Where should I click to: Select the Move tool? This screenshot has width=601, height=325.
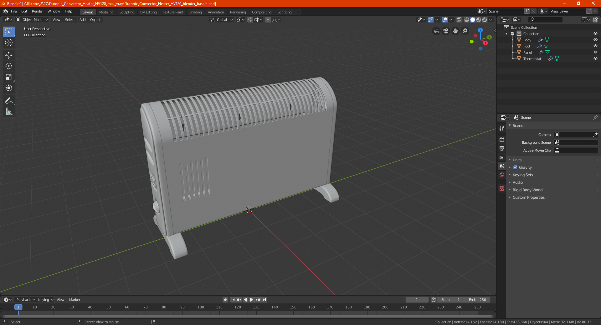click(x=9, y=55)
